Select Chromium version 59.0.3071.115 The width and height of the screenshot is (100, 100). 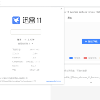coord(33,62)
